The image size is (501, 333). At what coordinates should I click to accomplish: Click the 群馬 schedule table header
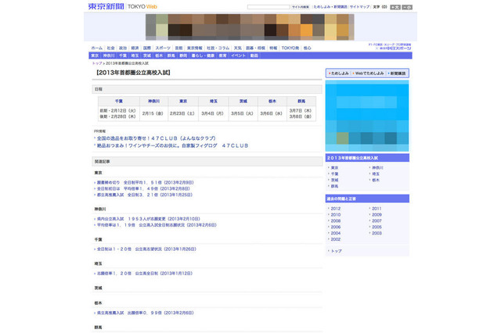[x=301, y=101]
